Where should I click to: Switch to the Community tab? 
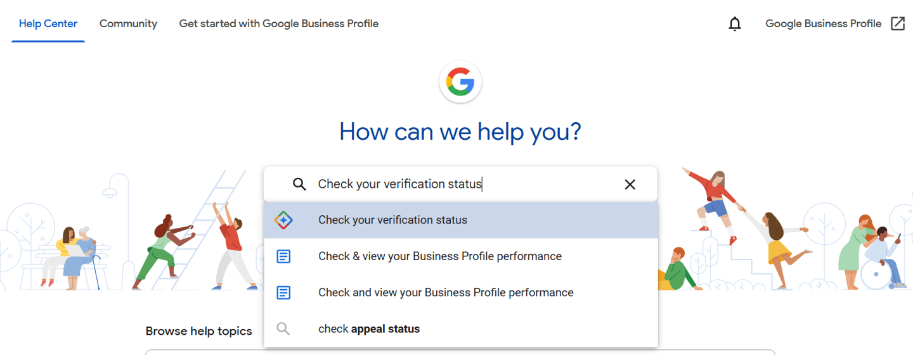click(x=128, y=24)
